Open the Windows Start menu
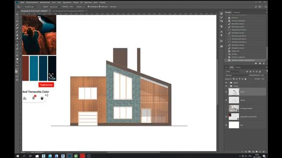282x158 pixels. (18, 156)
